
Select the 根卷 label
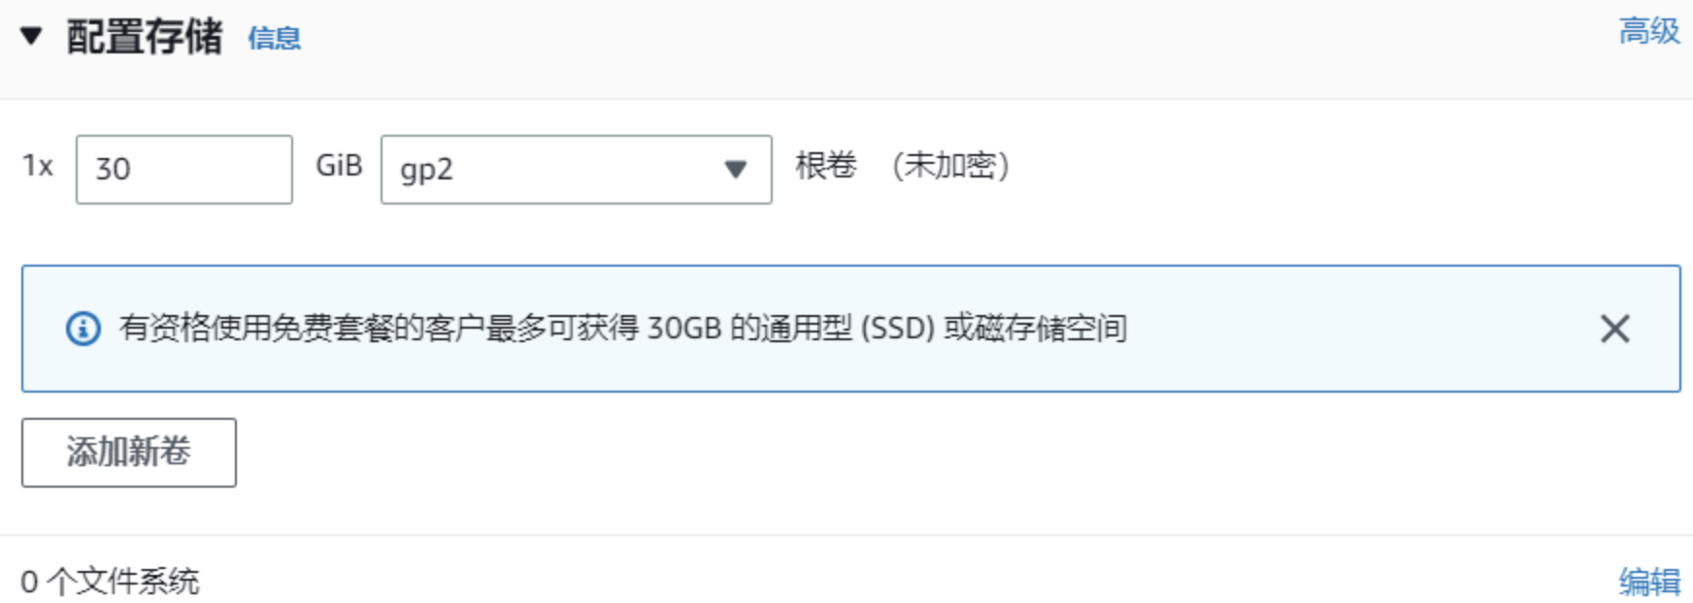(826, 166)
